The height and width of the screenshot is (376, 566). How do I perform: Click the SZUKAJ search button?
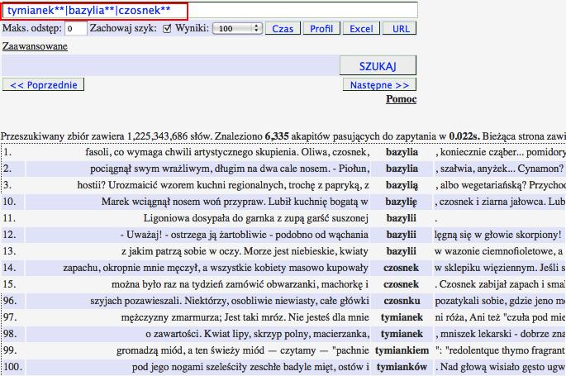tap(378, 65)
